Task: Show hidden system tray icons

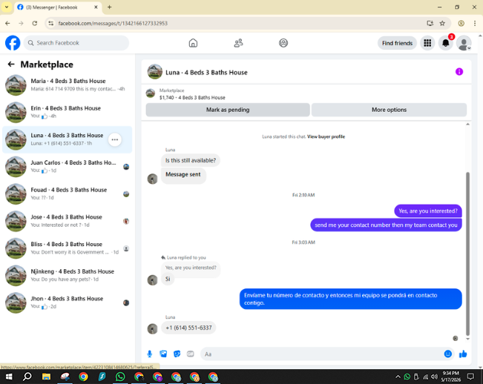Action: tap(398, 377)
